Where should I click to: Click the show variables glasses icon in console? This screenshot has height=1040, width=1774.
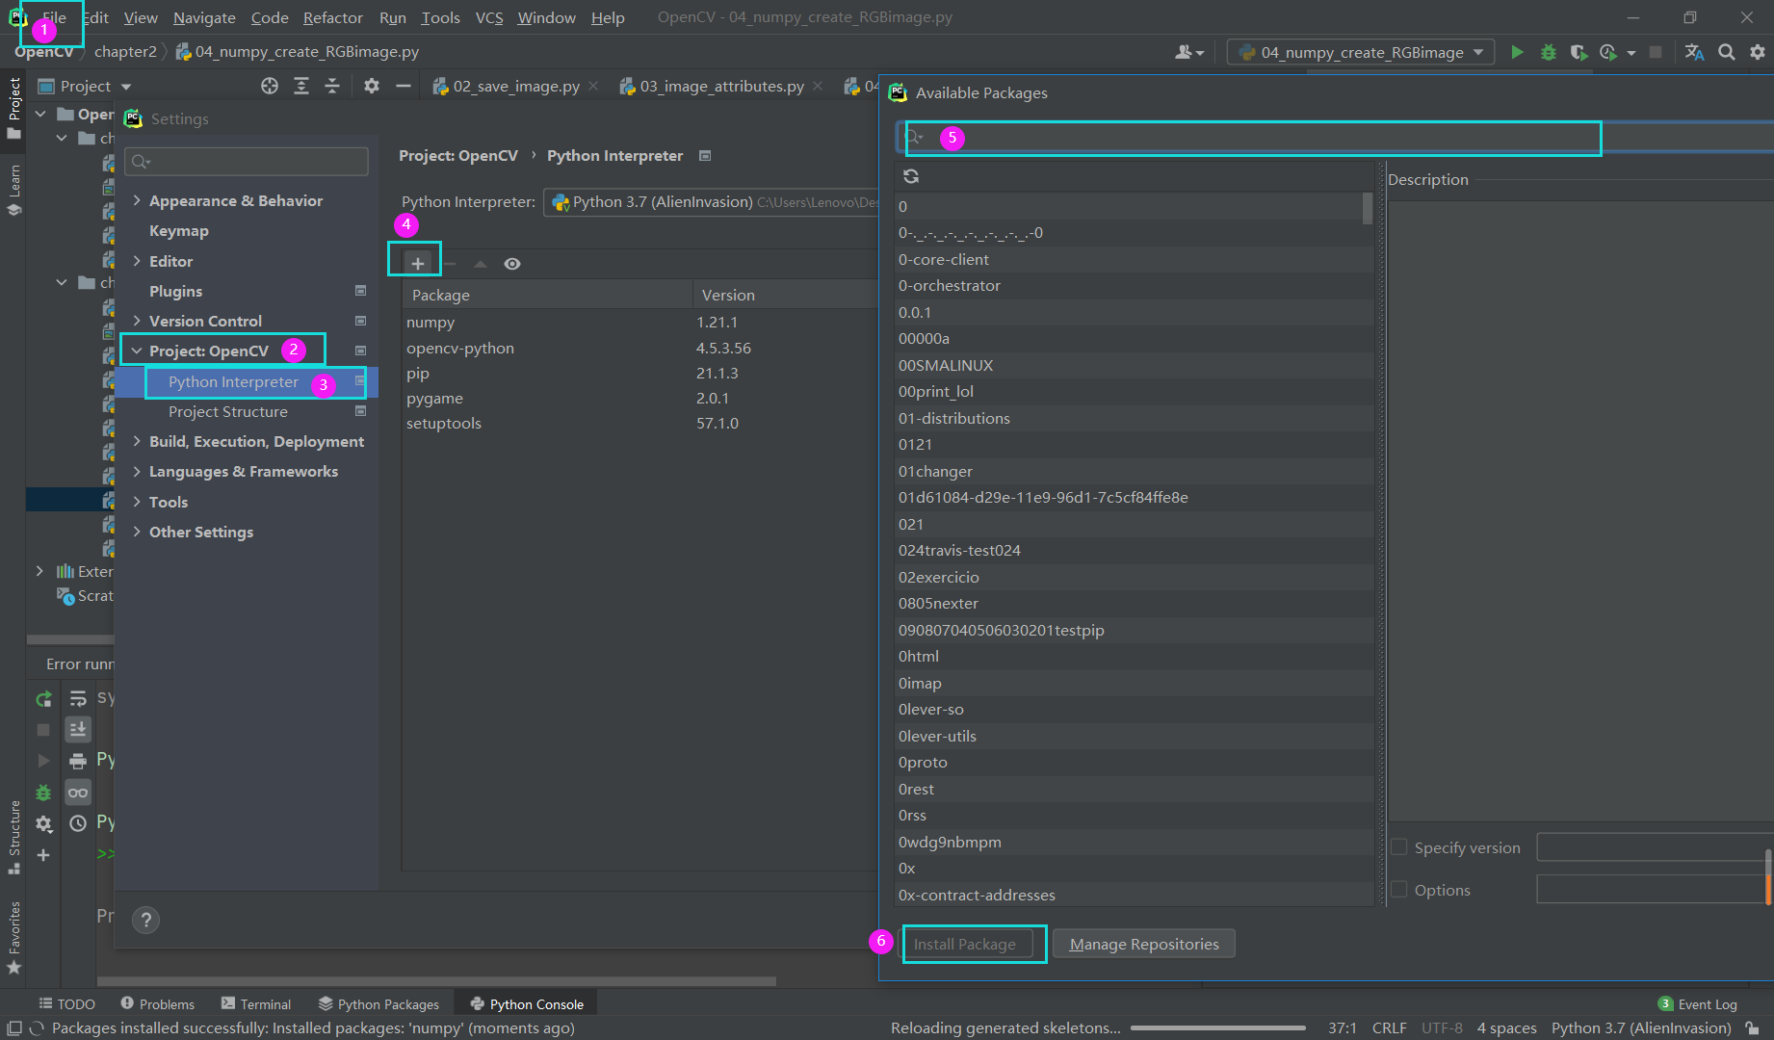(78, 793)
